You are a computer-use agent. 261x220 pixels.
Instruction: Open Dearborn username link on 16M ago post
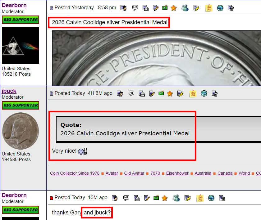(x=14, y=195)
